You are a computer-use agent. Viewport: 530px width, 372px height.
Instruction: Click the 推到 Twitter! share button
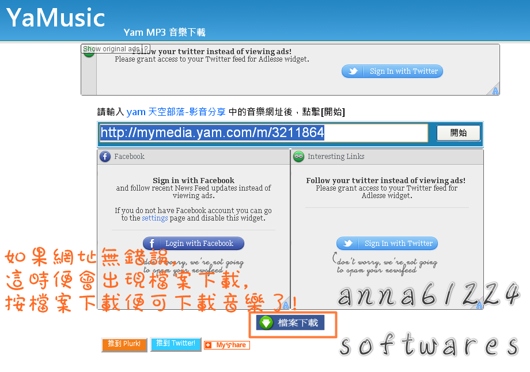click(176, 344)
